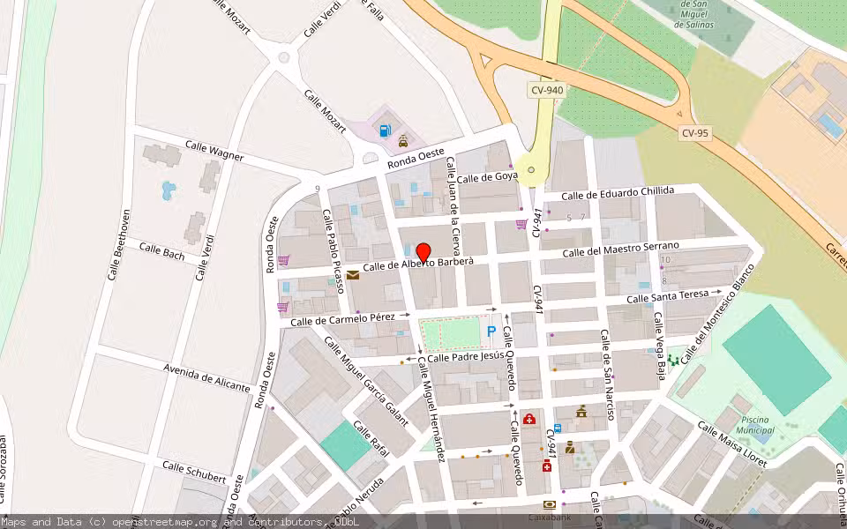Viewport: 847px width, 529px height.
Task: Click the shopping cart icon at Calle de Alberto Barberà's west end
Action: 283,261
